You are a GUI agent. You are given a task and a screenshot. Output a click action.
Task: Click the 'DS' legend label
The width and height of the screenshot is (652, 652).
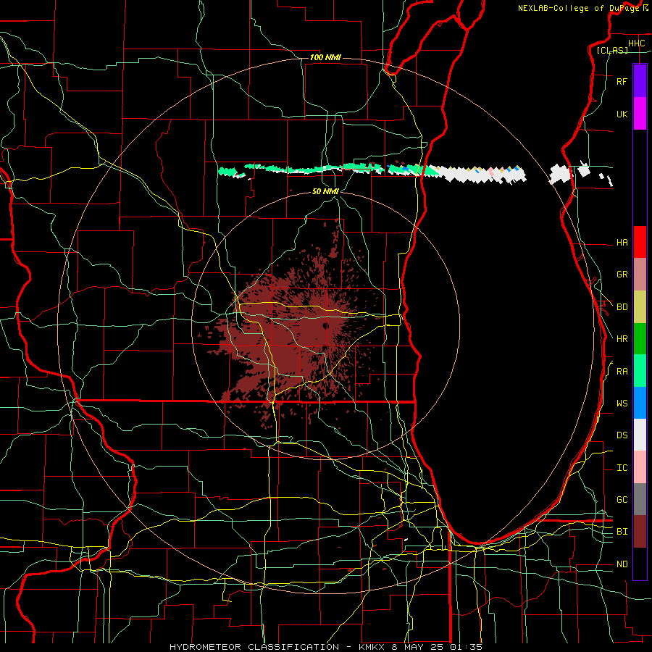[622, 435]
